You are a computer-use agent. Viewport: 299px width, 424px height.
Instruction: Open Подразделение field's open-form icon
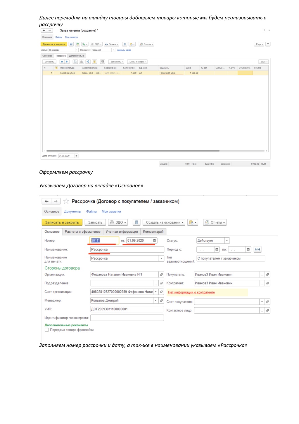pyautogui.click(x=161, y=283)
